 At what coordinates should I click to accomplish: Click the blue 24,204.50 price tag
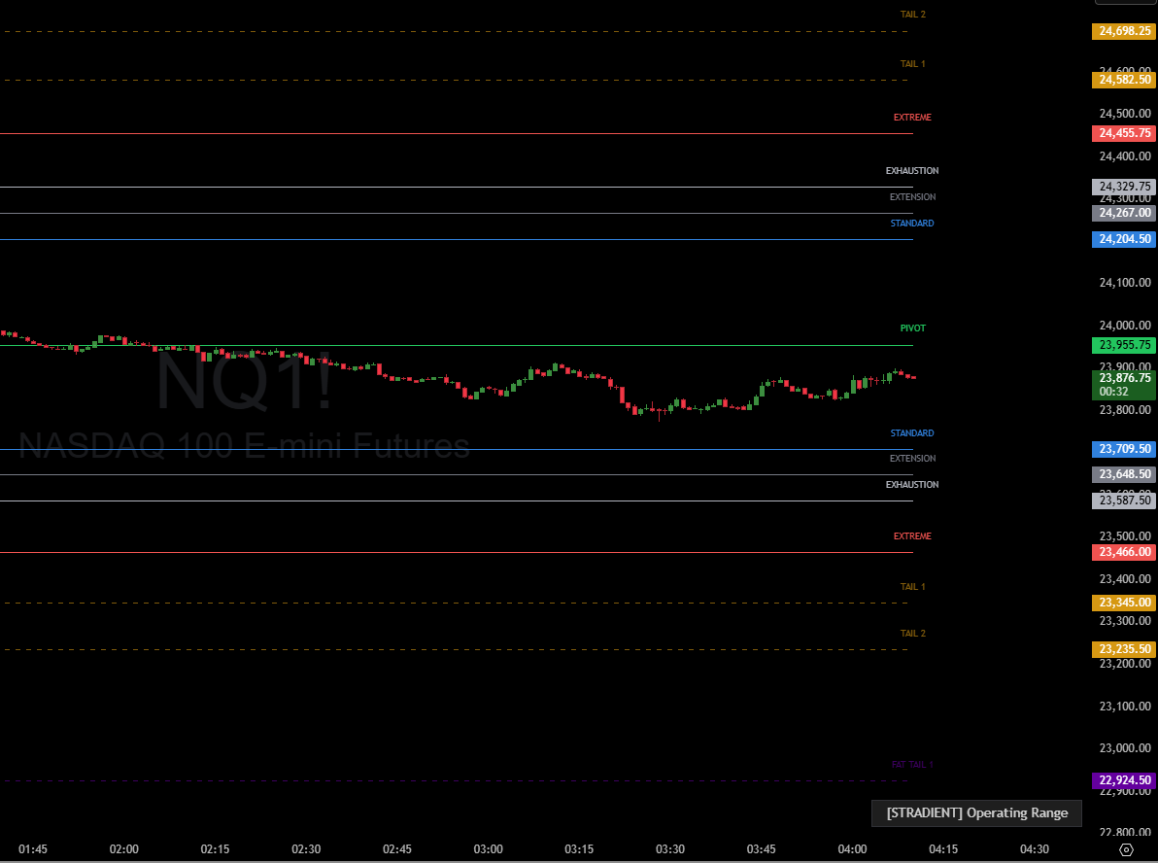tap(1124, 239)
